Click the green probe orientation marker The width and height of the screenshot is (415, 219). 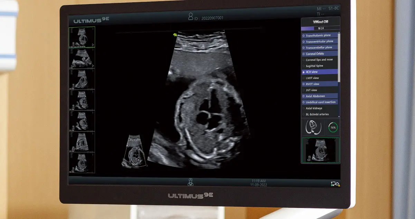(x=175, y=34)
